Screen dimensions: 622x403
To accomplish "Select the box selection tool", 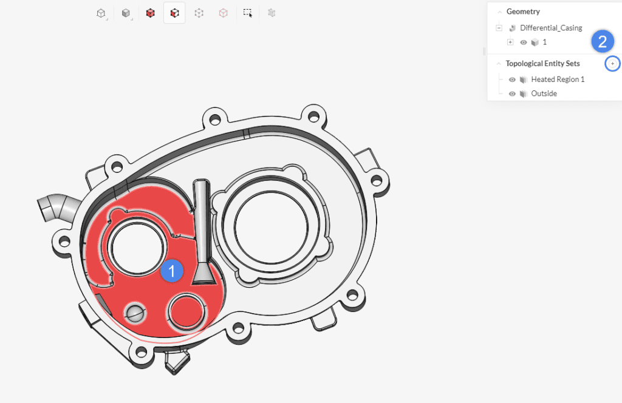I will coord(248,13).
